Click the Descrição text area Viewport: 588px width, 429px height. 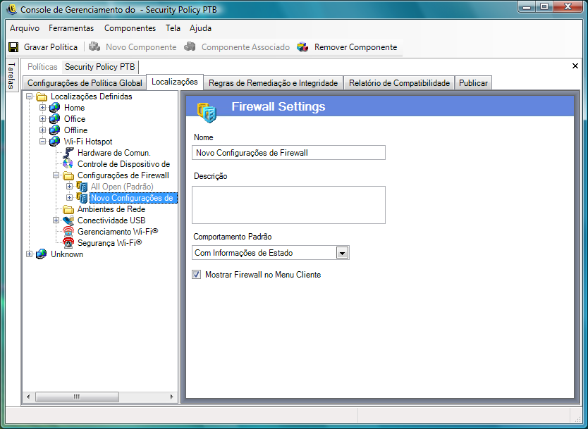tap(288, 205)
